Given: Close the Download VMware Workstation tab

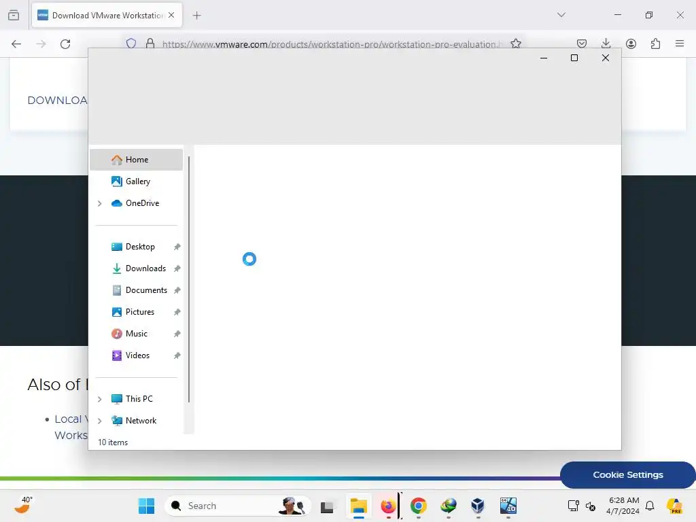Looking at the screenshot, I should coord(171,15).
